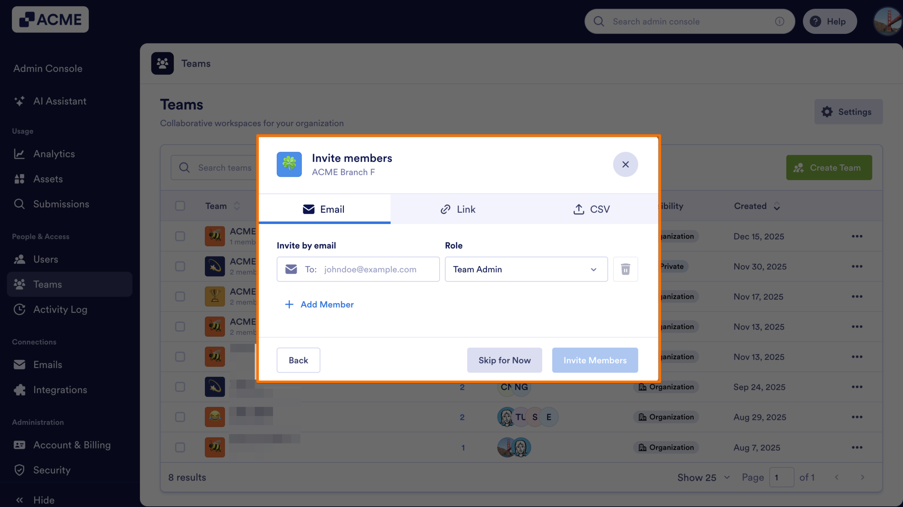Open the Activity Log
Screen dimensions: 903x507
pos(60,309)
